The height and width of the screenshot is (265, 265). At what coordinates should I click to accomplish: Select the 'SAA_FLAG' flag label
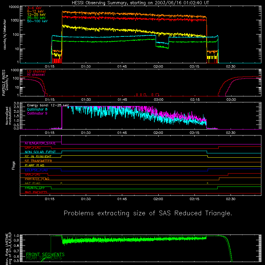click(32, 175)
